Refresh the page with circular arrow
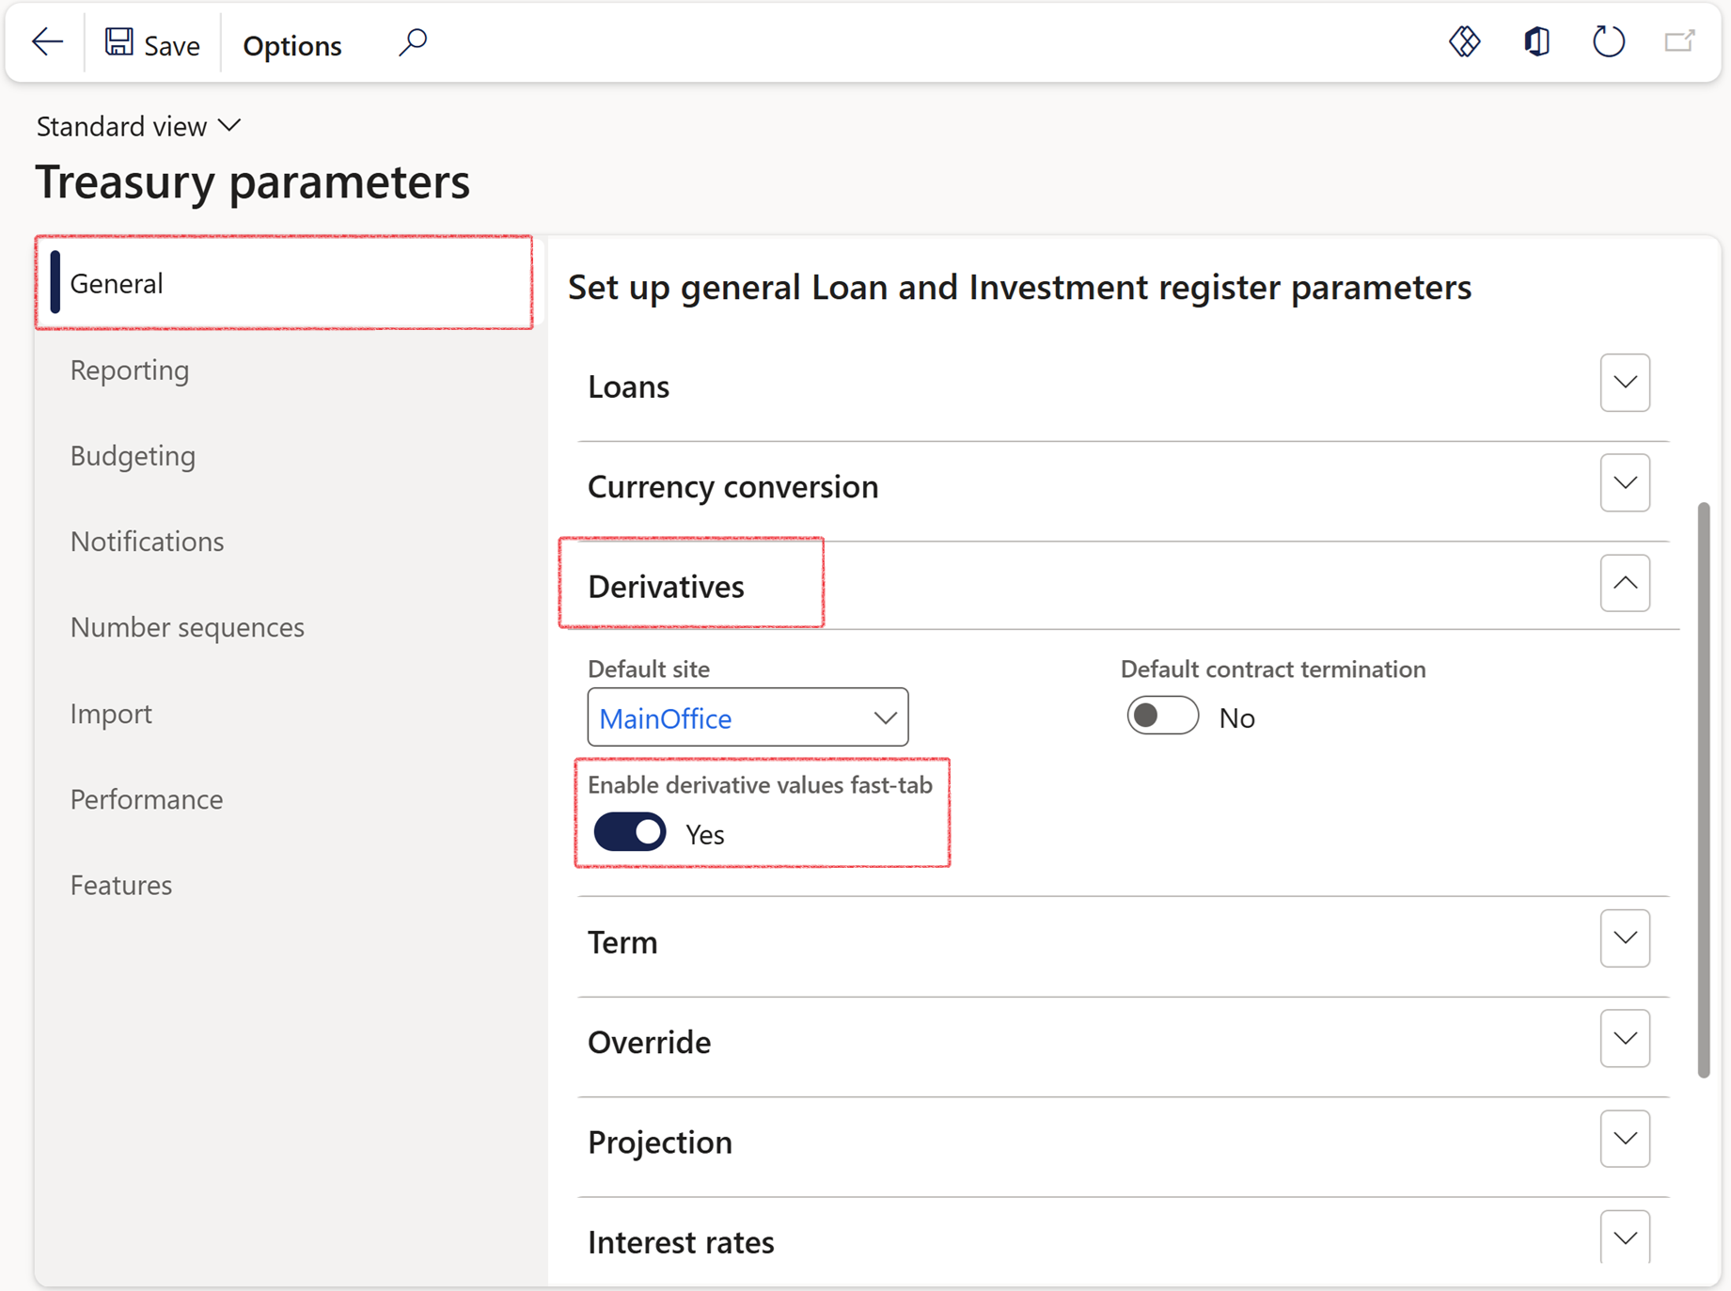Image resolution: width=1731 pixels, height=1291 pixels. [1608, 42]
